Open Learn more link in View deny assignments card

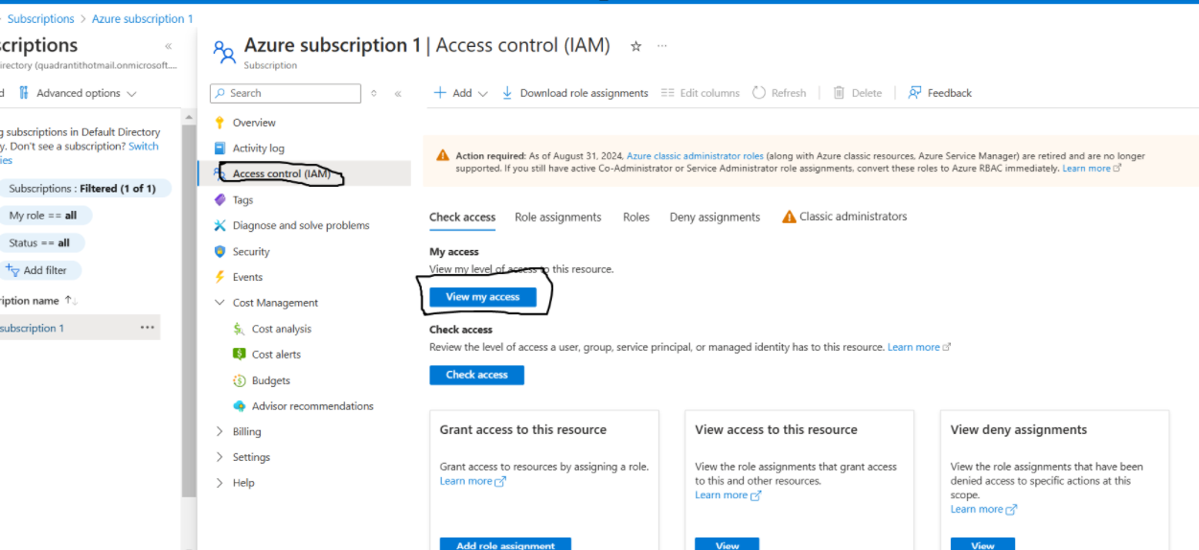[x=983, y=510]
